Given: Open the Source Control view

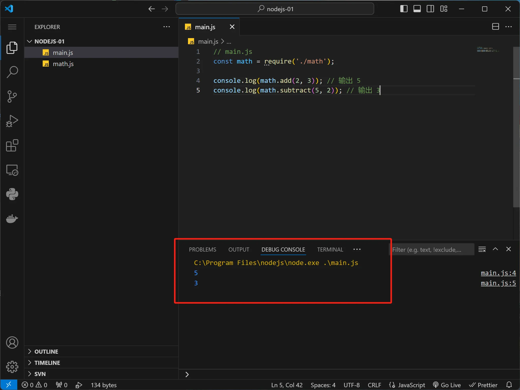Looking at the screenshot, I should tap(12, 97).
